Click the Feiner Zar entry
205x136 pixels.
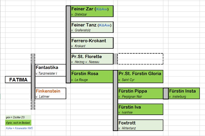tap(92, 11)
